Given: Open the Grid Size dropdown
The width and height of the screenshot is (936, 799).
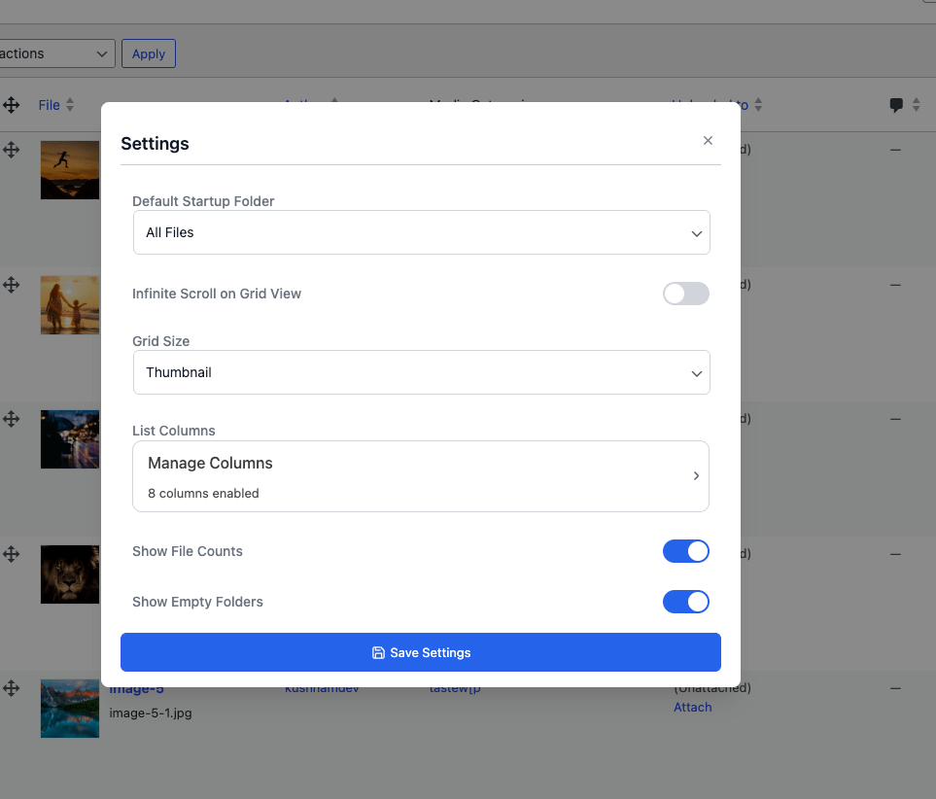Looking at the screenshot, I should click(x=421, y=373).
